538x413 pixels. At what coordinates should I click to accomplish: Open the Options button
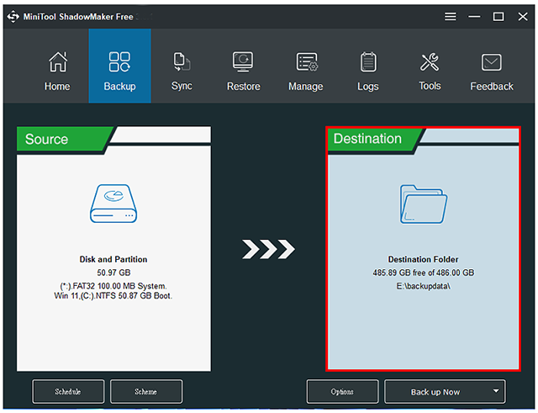(x=342, y=391)
